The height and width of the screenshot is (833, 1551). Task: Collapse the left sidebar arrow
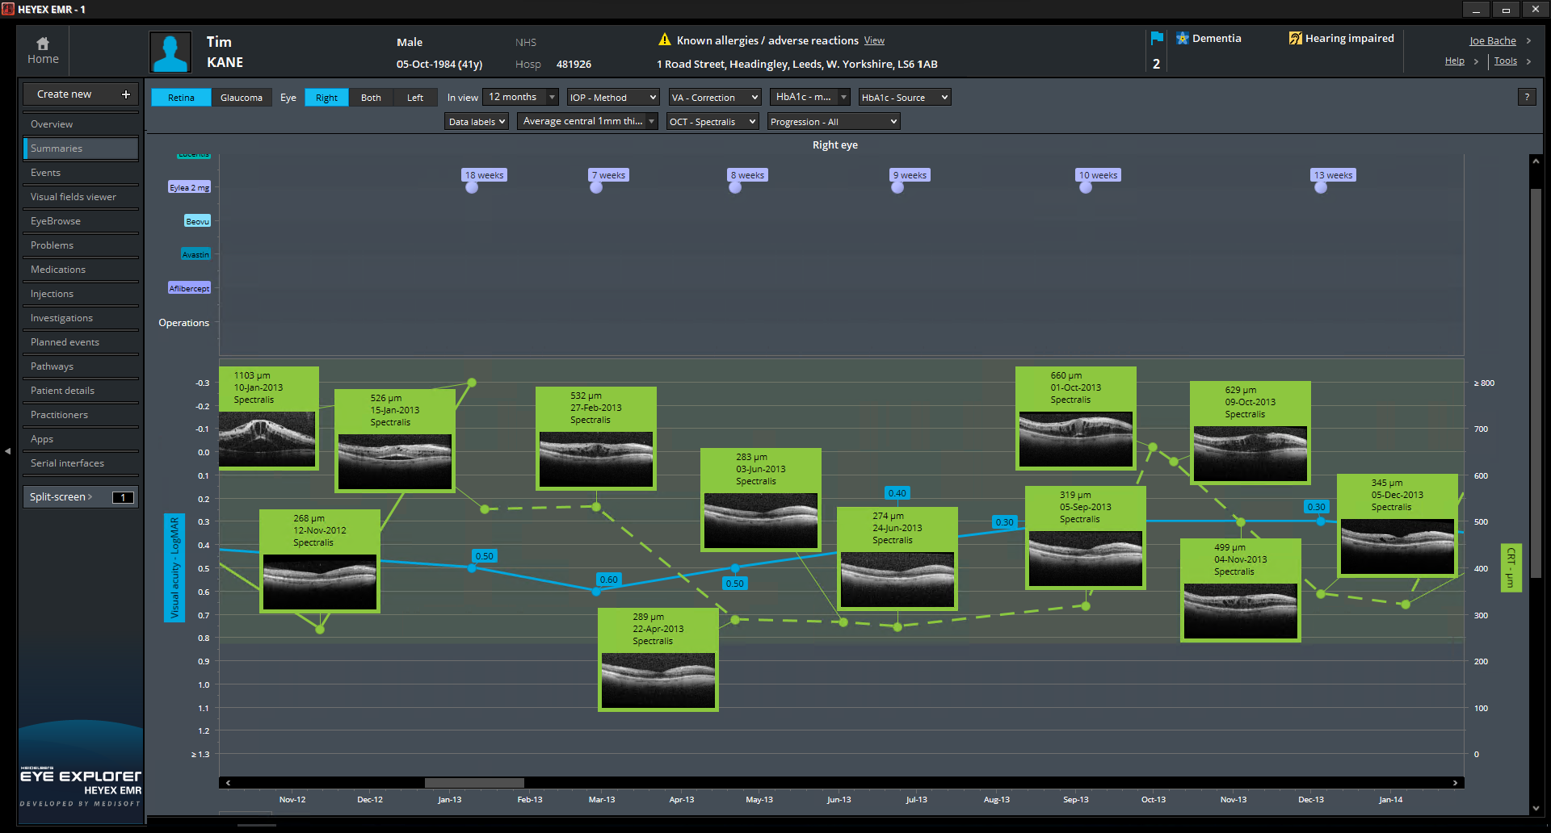pos(7,451)
